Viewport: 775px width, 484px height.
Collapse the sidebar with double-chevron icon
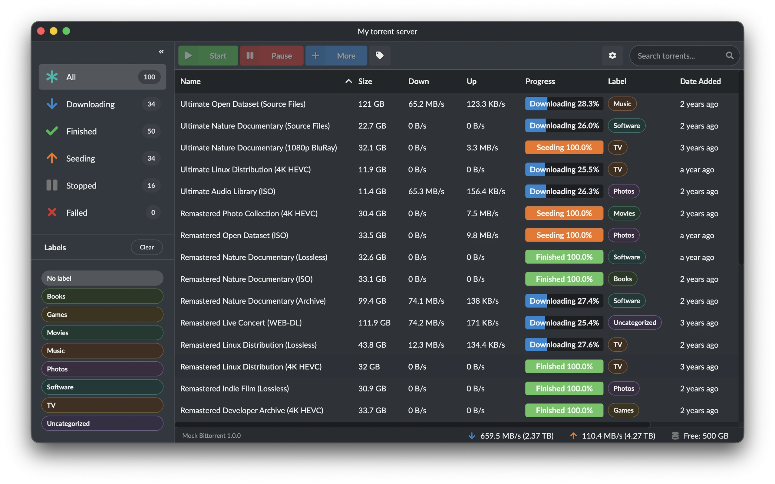(x=161, y=52)
